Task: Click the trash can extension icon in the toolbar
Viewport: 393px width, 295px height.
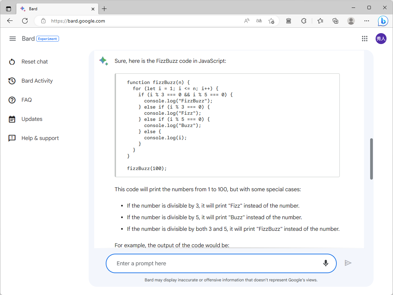Action: tap(289, 21)
